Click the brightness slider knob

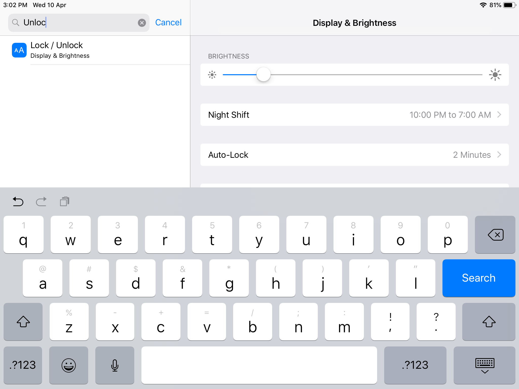point(263,74)
